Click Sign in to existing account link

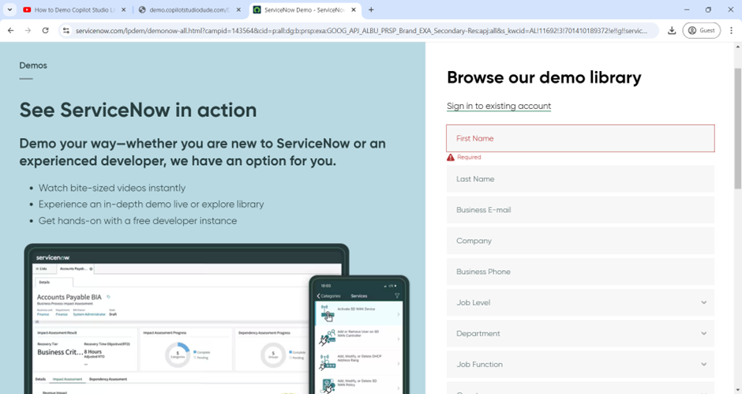pyautogui.click(x=499, y=106)
